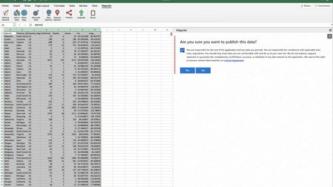Click the A1 Name Box field
This screenshot has height=187, width=333.
click(7, 25)
